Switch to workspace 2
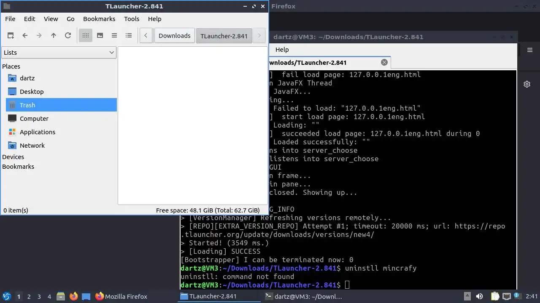 [x=29, y=297]
